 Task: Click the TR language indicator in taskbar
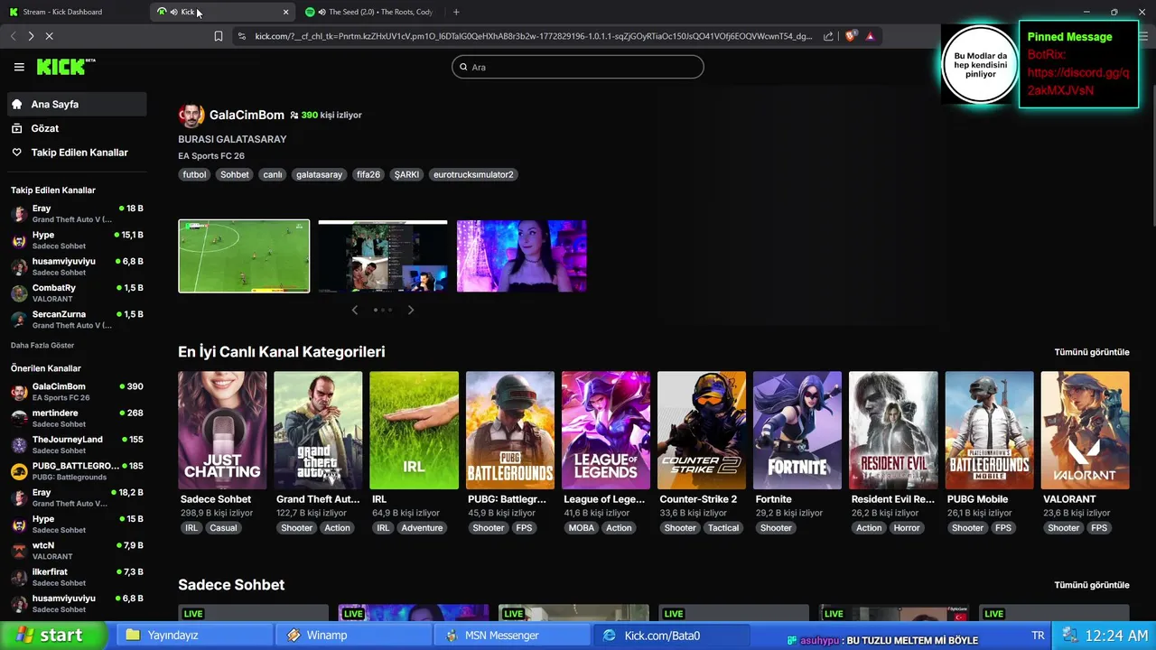1039,636
